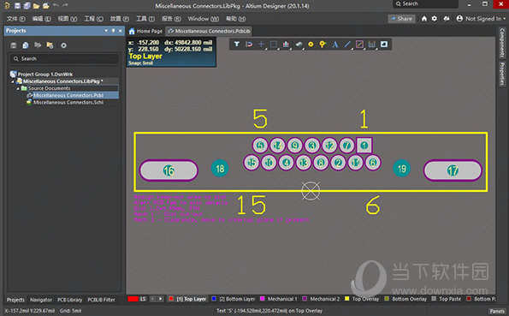Click the project options icon in Projects panel

(x=38, y=45)
